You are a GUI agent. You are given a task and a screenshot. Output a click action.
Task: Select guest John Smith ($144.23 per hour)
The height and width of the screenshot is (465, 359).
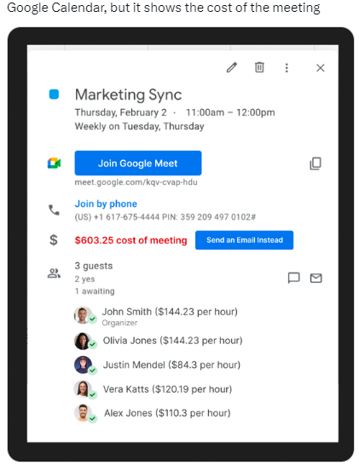point(170,312)
